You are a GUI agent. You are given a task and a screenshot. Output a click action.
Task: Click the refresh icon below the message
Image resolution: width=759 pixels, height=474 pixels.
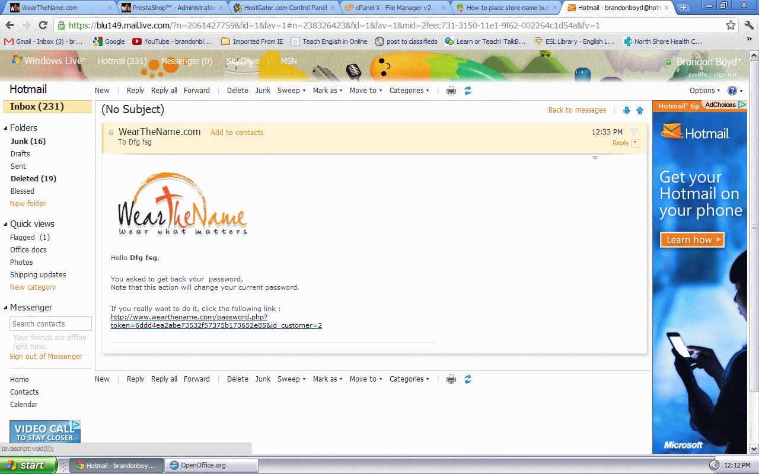[468, 379]
